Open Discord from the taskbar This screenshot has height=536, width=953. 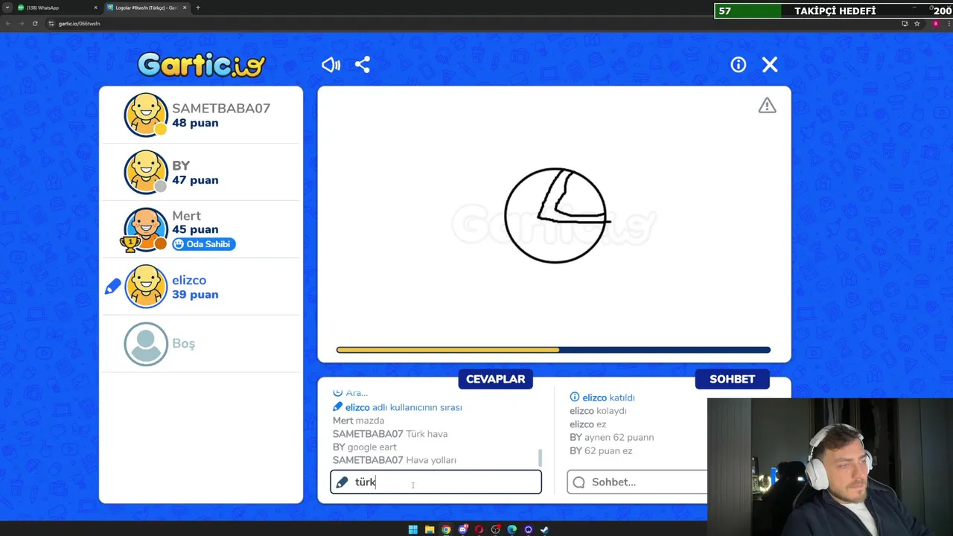(462, 529)
